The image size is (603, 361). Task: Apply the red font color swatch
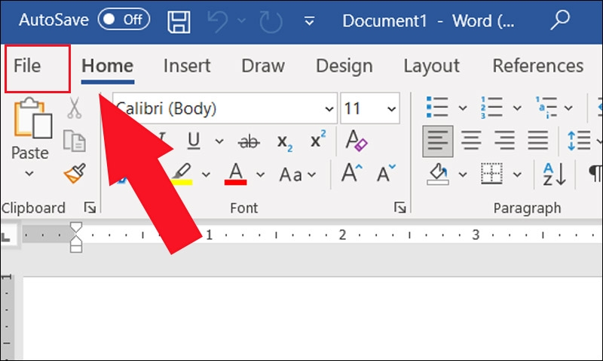[x=235, y=174]
